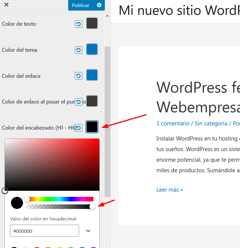Click the panel scroll up arrow
Image resolution: width=240 pixels, height=248 pixels.
tap(107, 16)
